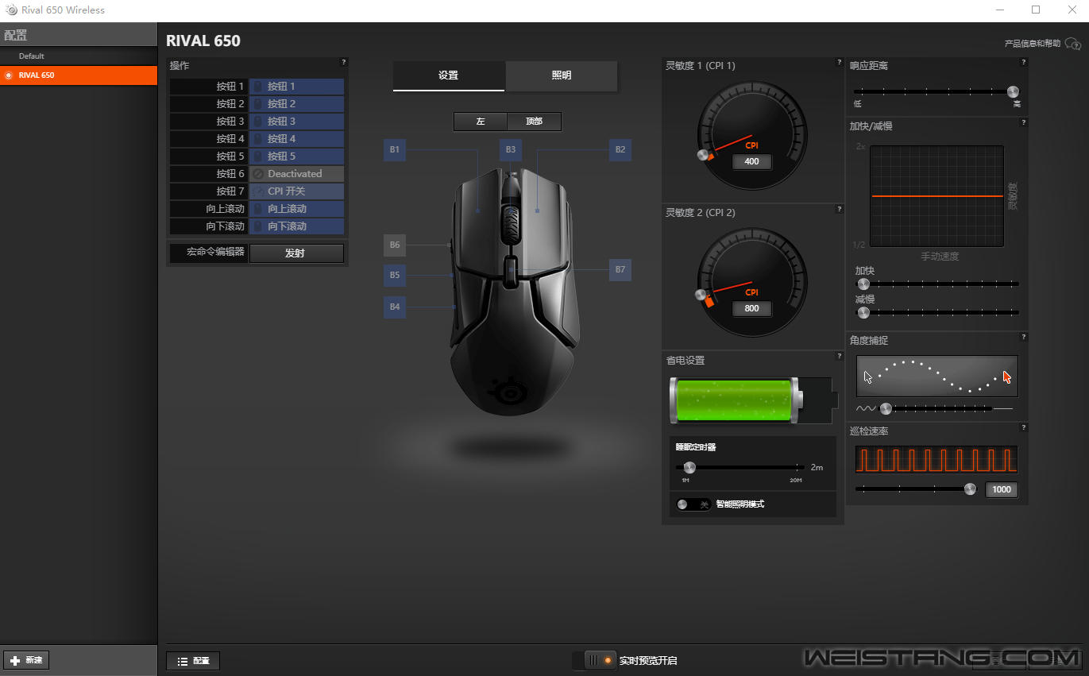Open help for 角度捕捉 panel
This screenshot has height=676, width=1089.
pos(1024,337)
